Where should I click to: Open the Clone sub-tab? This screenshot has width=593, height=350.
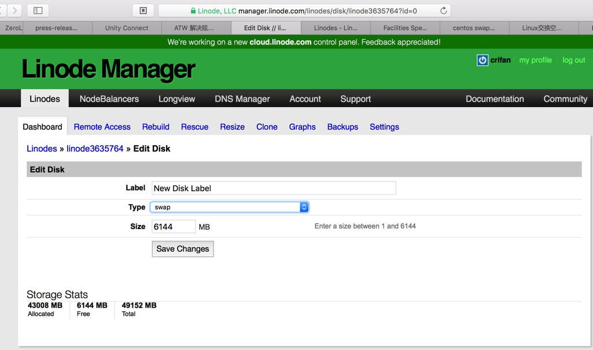pos(267,127)
